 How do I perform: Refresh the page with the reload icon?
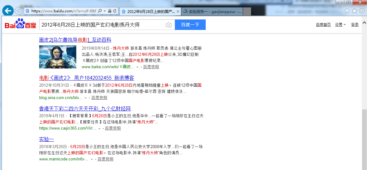[115, 11]
